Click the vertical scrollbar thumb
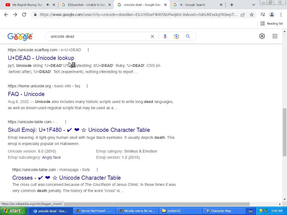Screen dimensions: 287x215 285,132
